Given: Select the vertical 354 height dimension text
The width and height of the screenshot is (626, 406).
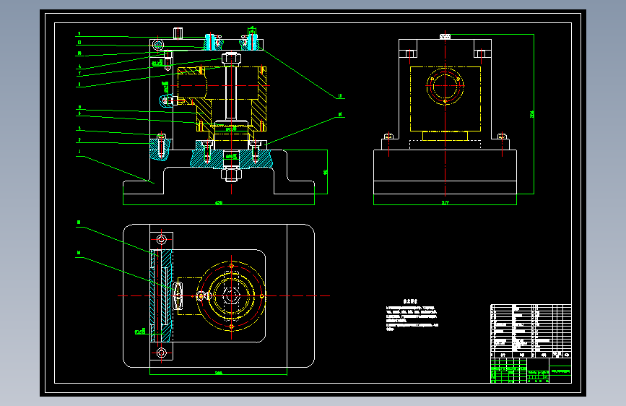Looking at the screenshot, I should [531, 114].
